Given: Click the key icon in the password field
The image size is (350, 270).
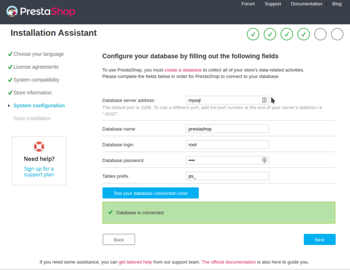Looking at the screenshot, I should coord(264,160).
